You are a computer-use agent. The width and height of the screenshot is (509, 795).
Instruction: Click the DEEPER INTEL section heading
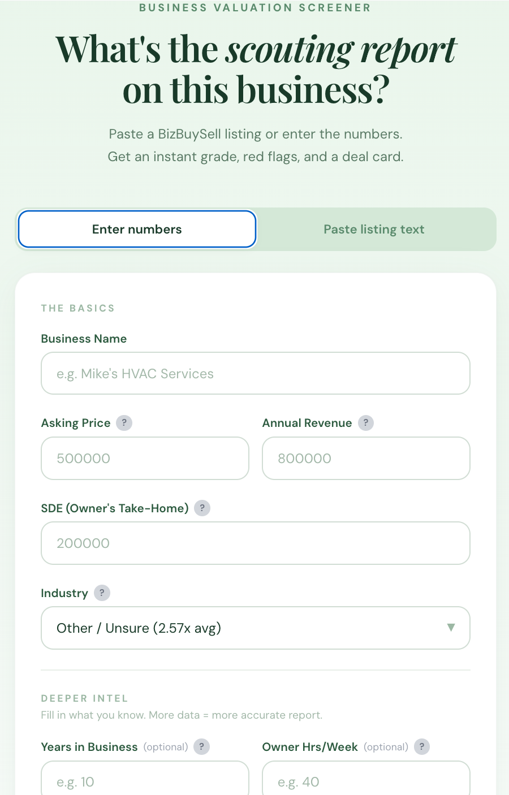[x=85, y=698]
